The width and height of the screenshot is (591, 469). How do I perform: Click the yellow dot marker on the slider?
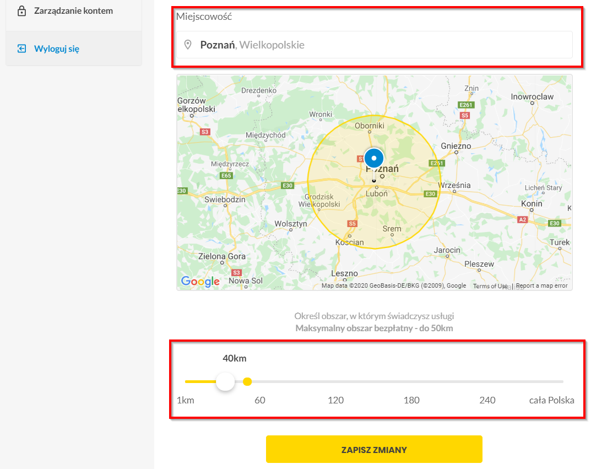pyautogui.click(x=247, y=381)
